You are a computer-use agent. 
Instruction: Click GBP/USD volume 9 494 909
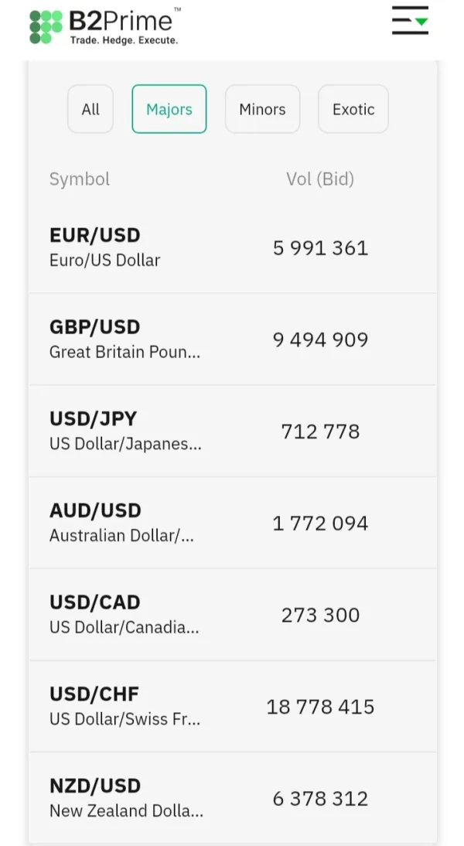click(x=320, y=340)
